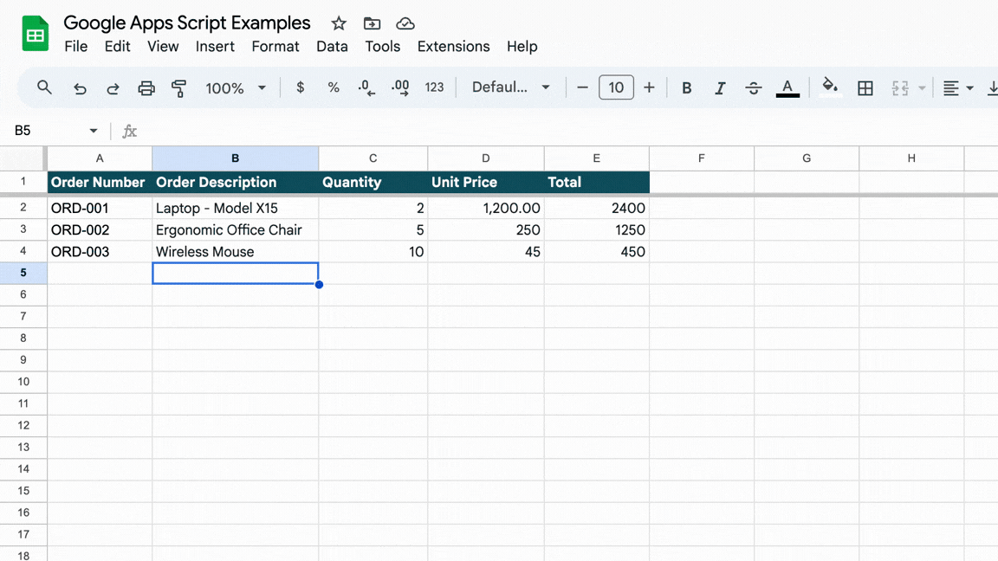Viewport: 998px width, 561px height.
Task: Select column A header
Action: click(x=100, y=158)
